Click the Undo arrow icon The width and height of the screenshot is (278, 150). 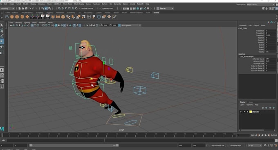29,8
